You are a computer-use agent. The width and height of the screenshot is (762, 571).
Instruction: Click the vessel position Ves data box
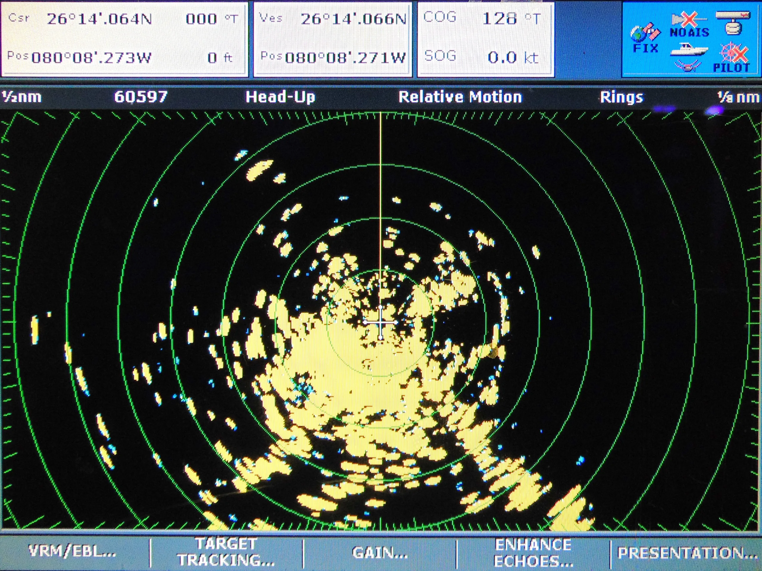[333, 39]
